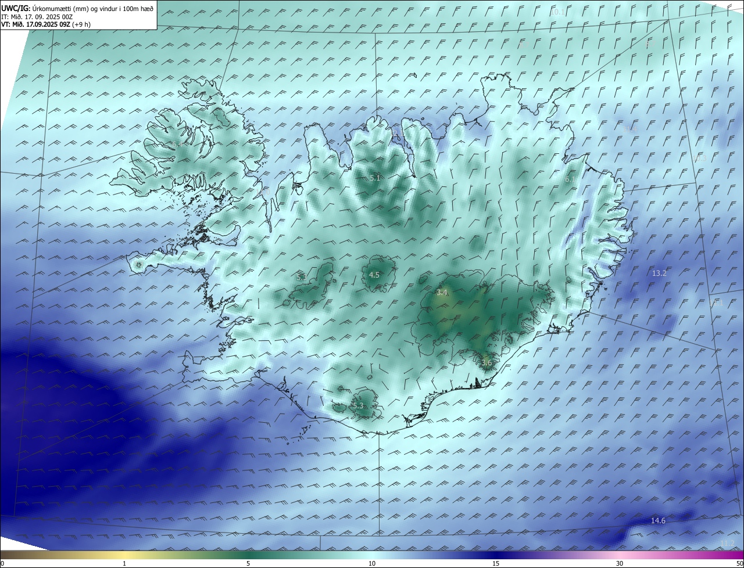
Task: Click the 6.1 value label on the east coast
Action: point(570,180)
